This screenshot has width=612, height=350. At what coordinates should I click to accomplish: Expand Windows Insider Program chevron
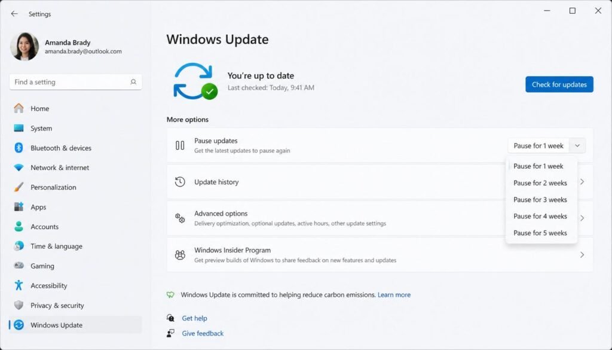coord(582,255)
